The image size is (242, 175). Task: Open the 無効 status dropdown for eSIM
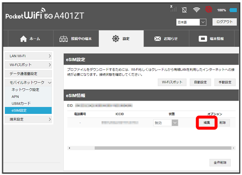(x=166, y=123)
